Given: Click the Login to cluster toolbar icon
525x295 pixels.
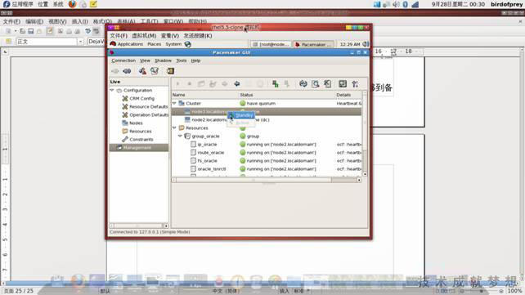Looking at the screenshot, I should pos(115,71).
